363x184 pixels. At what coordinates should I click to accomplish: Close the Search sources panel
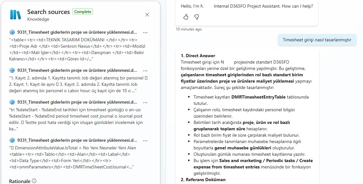147,15
